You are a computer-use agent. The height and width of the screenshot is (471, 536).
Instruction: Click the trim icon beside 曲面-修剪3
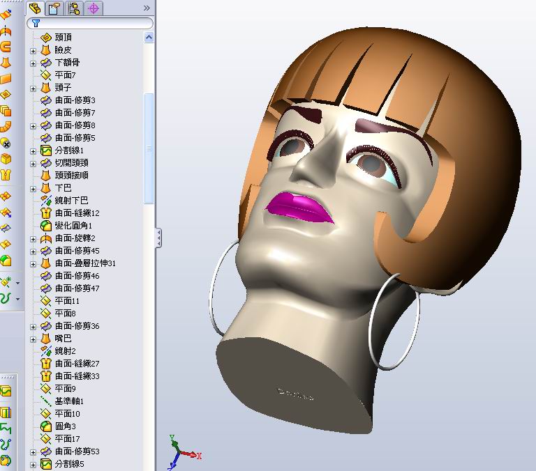(46, 100)
